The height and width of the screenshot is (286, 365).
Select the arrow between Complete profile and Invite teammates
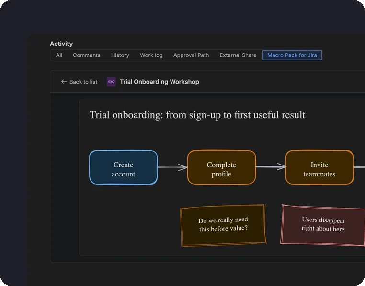click(x=271, y=166)
